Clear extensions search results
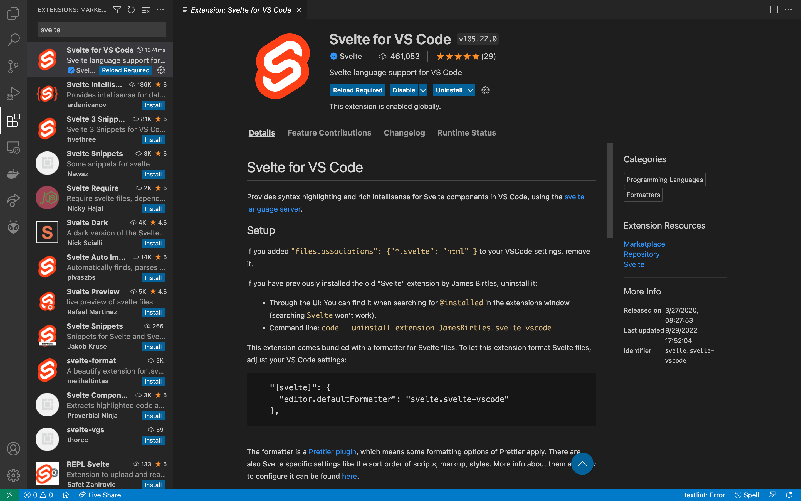801x501 pixels. point(146,10)
